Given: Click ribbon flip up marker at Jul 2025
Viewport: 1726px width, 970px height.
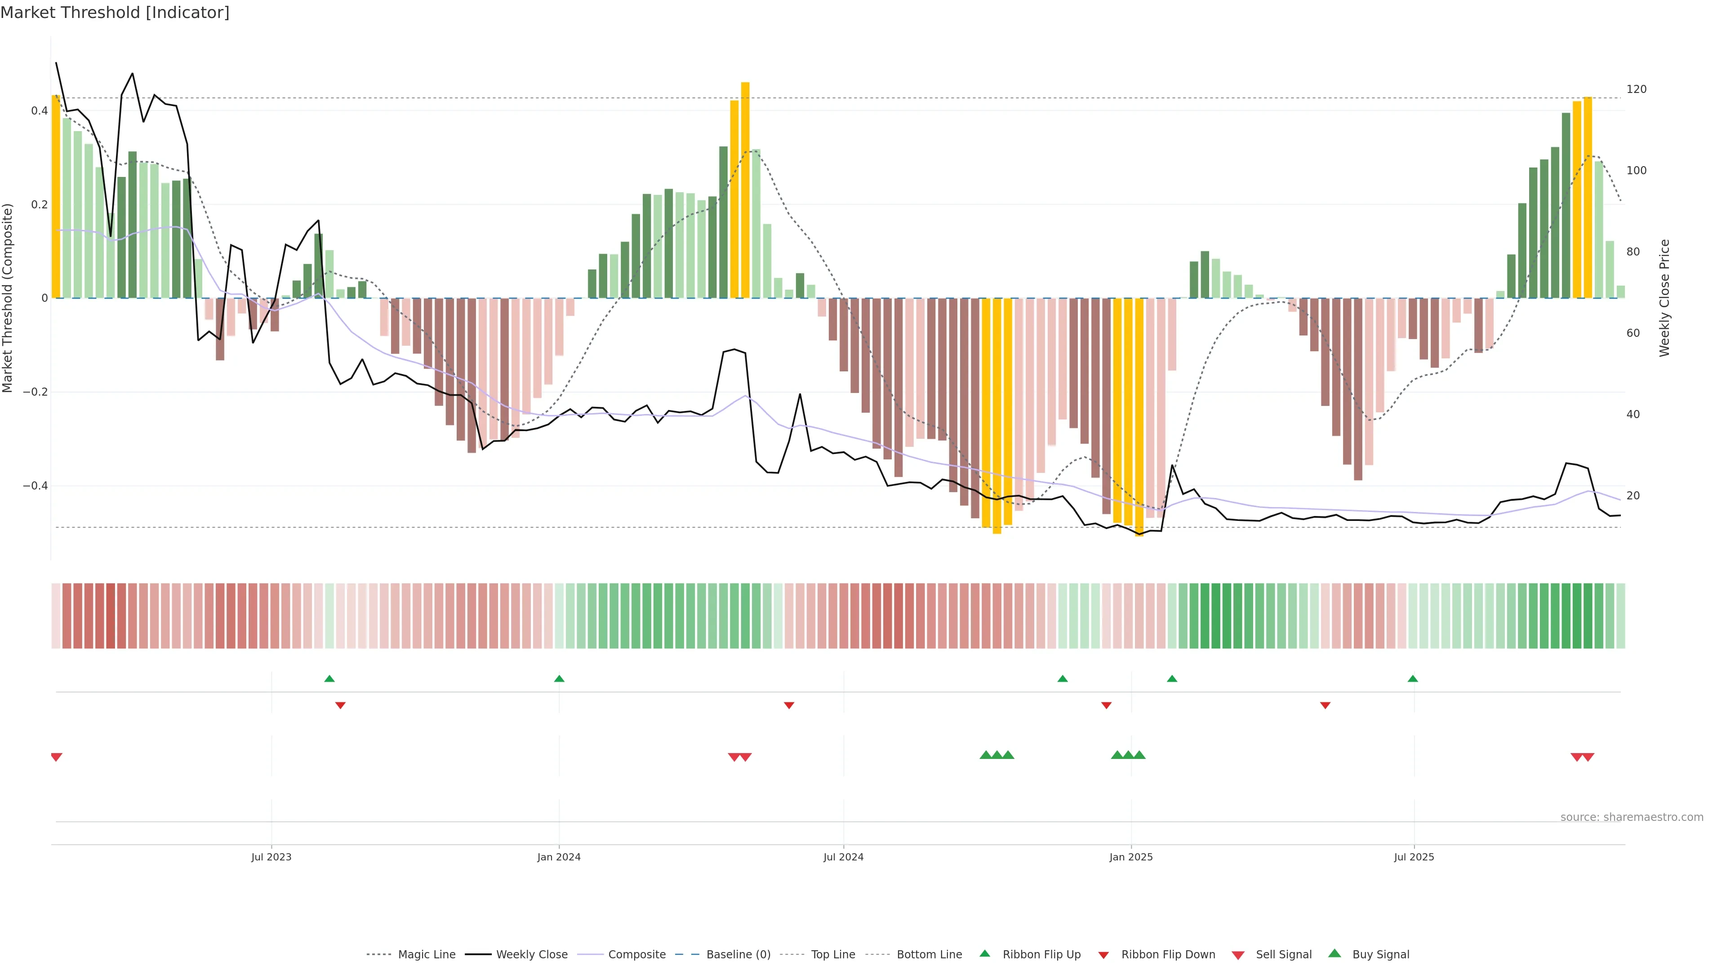Looking at the screenshot, I should [x=1413, y=679].
